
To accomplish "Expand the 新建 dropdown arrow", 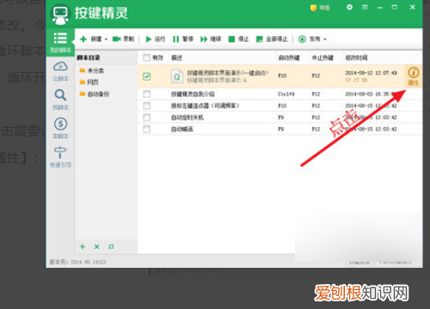I will click(x=106, y=39).
